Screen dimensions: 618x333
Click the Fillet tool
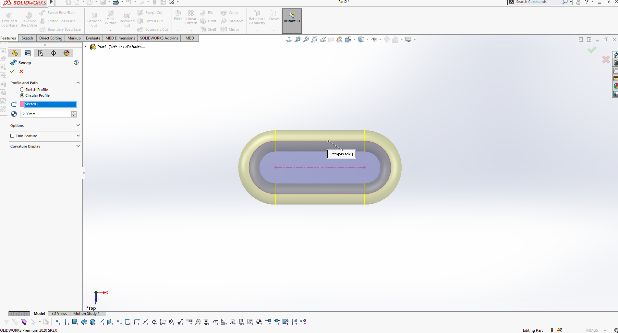[x=178, y=16]
